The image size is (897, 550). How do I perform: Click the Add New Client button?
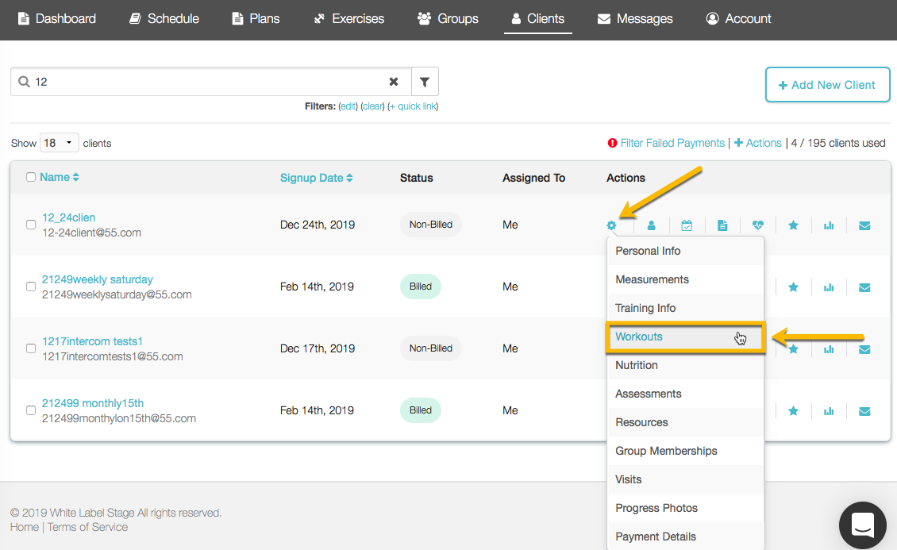click(827, 85)
